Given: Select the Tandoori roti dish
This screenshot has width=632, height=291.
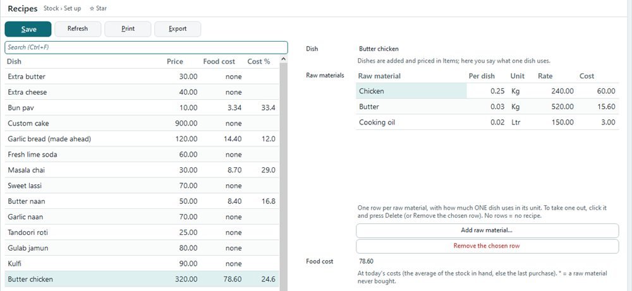Looking at the screenshot, I should 142,233.
